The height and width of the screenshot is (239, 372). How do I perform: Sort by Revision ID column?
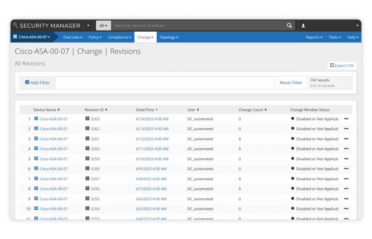point(96,110)
